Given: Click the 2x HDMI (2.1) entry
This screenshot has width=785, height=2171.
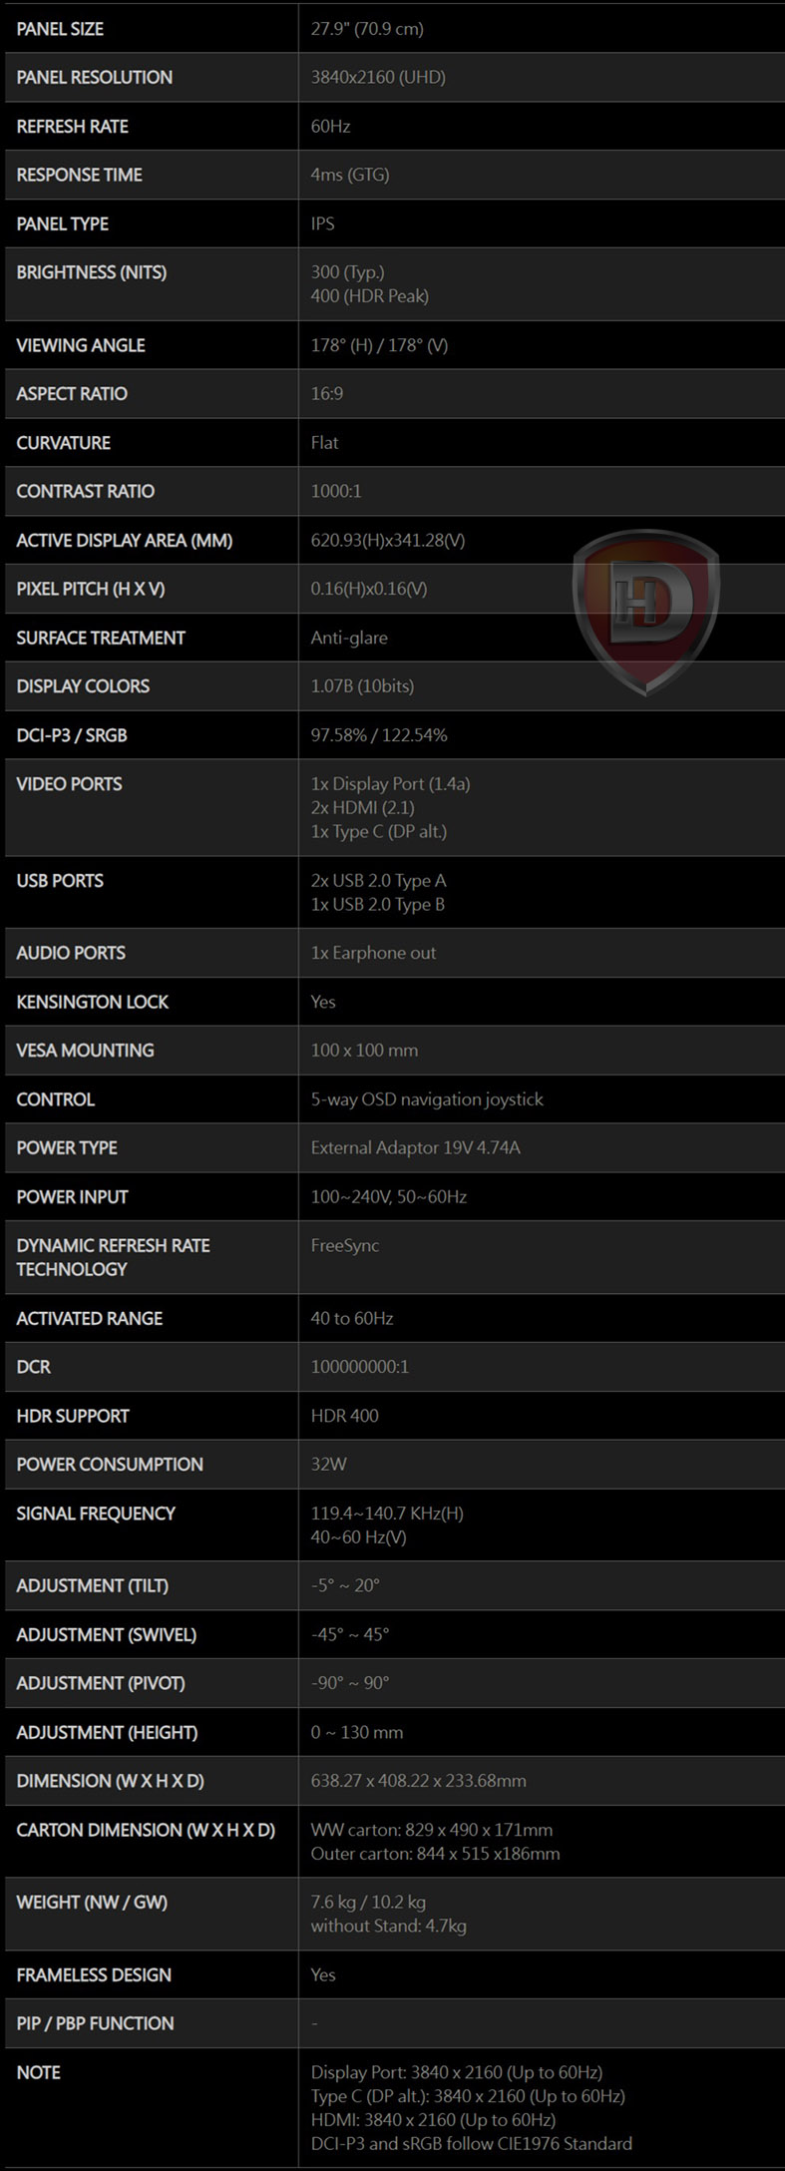Looking at the screenshot, I should click(x=362, y=807).
